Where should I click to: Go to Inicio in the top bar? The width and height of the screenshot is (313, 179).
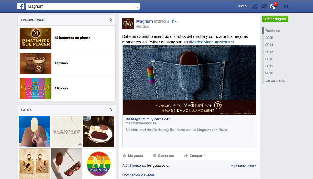pos(242,6)
